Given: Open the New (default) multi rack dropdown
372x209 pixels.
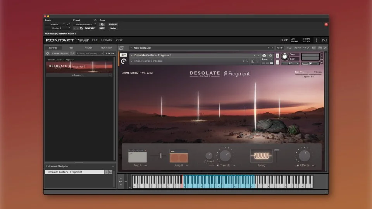Looking at the screenshot, I should coord(131,48).
